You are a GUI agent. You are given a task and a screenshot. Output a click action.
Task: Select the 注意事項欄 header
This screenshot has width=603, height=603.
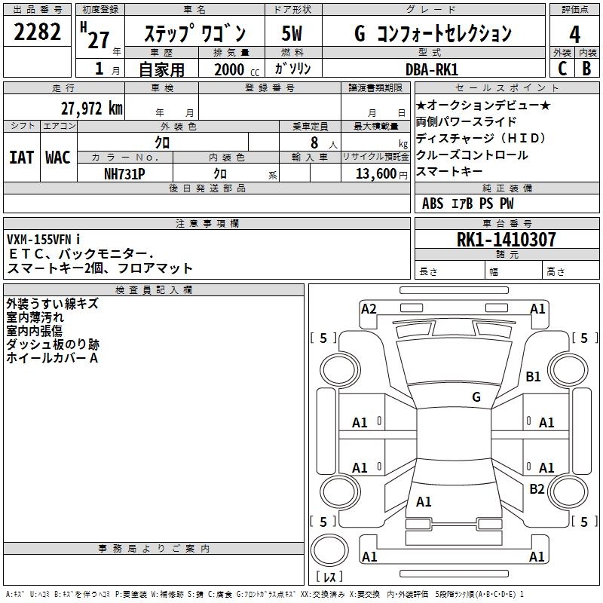coord(207,223)
